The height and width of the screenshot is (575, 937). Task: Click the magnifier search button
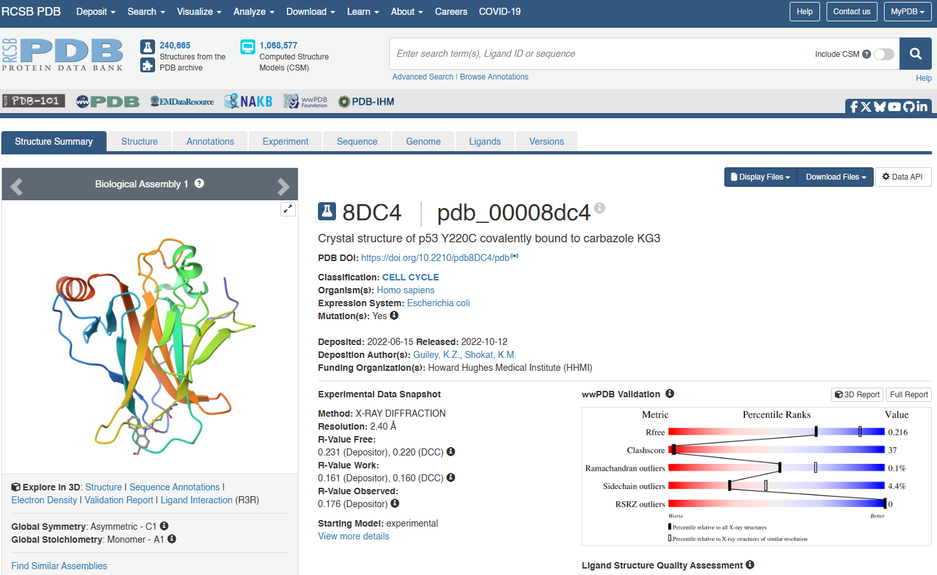(915, 54)
